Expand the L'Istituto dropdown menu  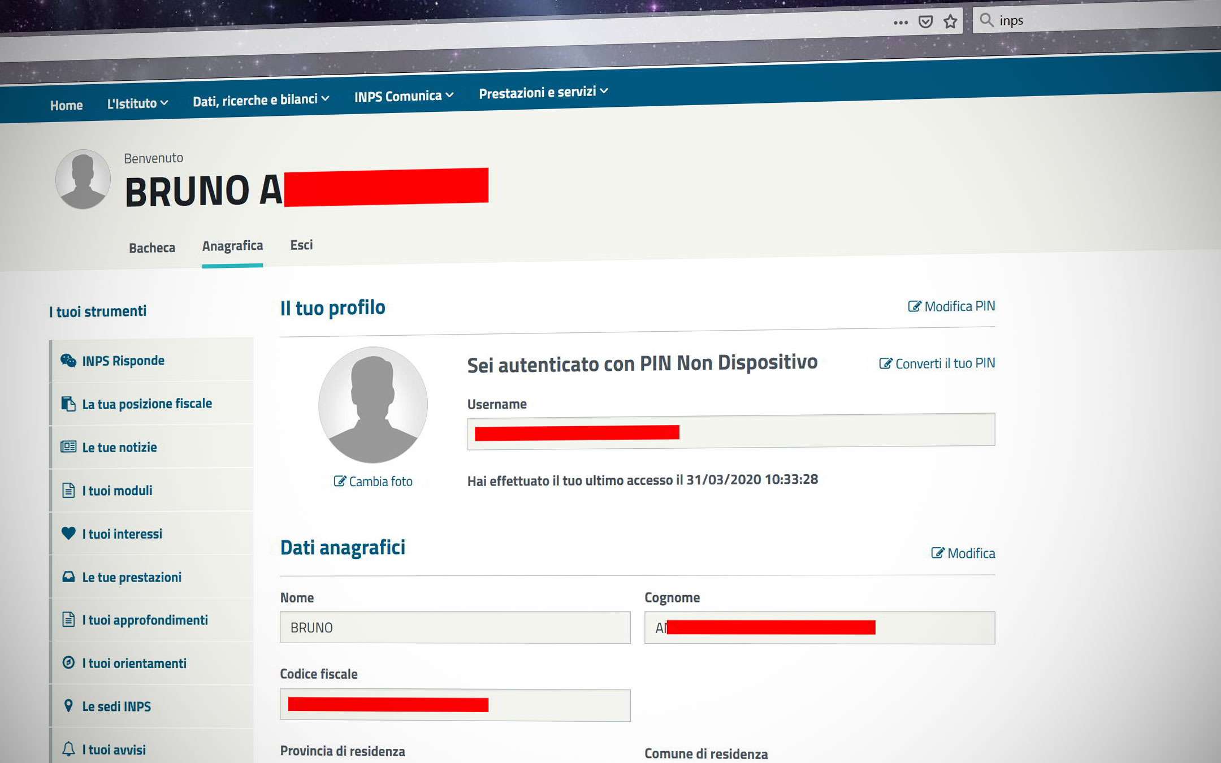(x=137, y=103)
